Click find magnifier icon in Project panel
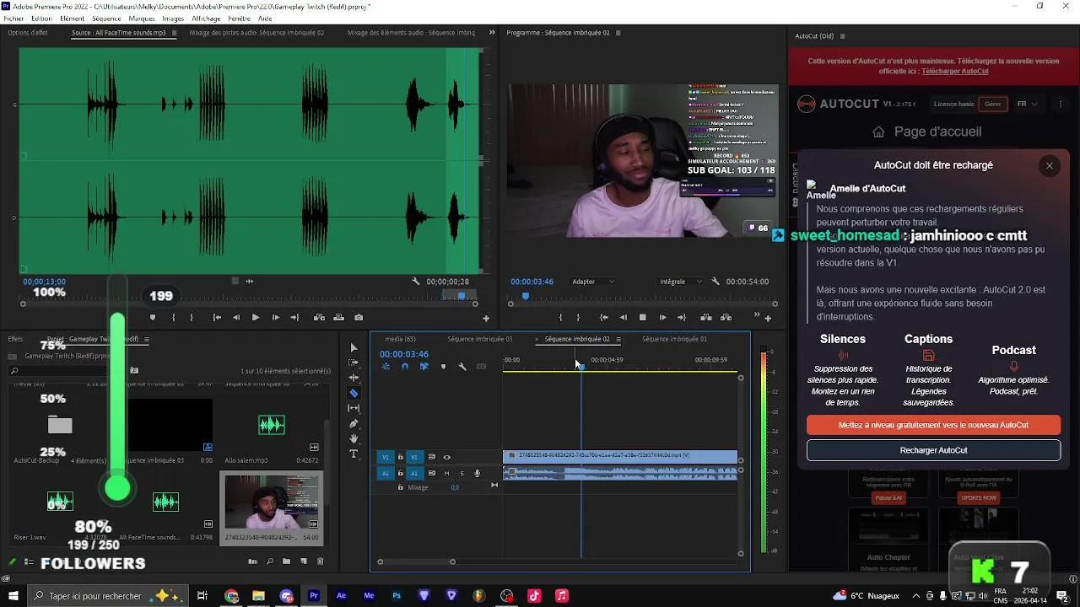Viewport: 1080px width, 607px height. (270, 561)
